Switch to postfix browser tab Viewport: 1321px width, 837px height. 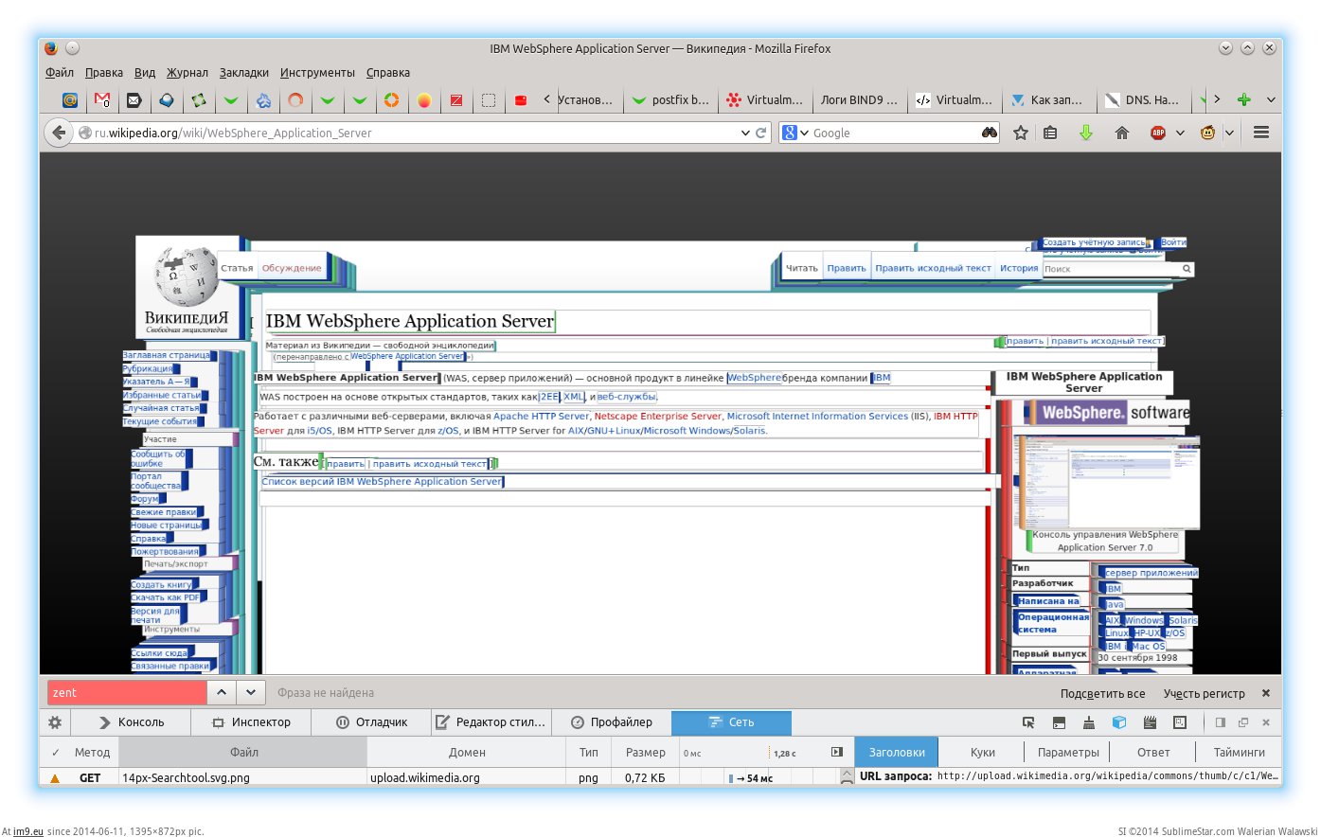click(670, 99)
